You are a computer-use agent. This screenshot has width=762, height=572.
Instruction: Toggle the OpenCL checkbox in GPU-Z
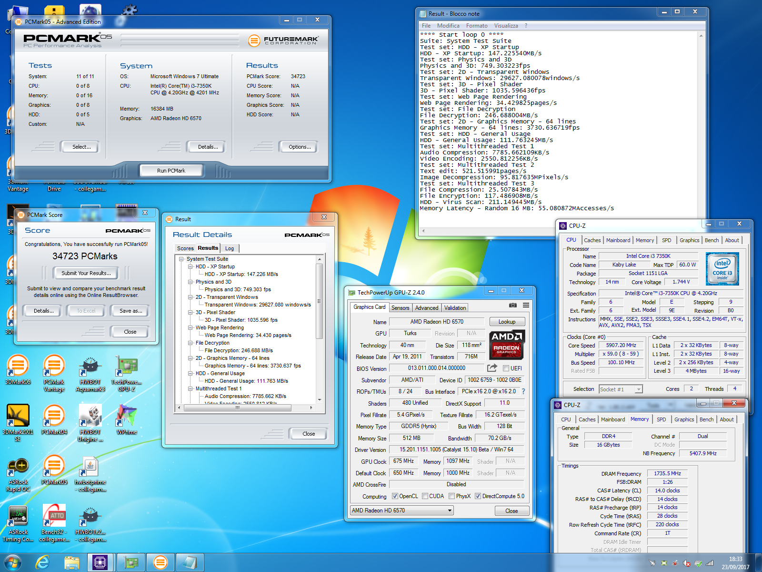coord(395,496)
